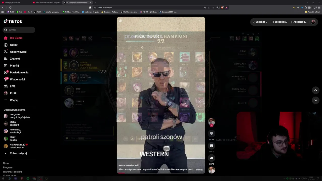The height and width of the screenshot is (181, 322).
Task: Go back in browser history
Action: point(3,8)
